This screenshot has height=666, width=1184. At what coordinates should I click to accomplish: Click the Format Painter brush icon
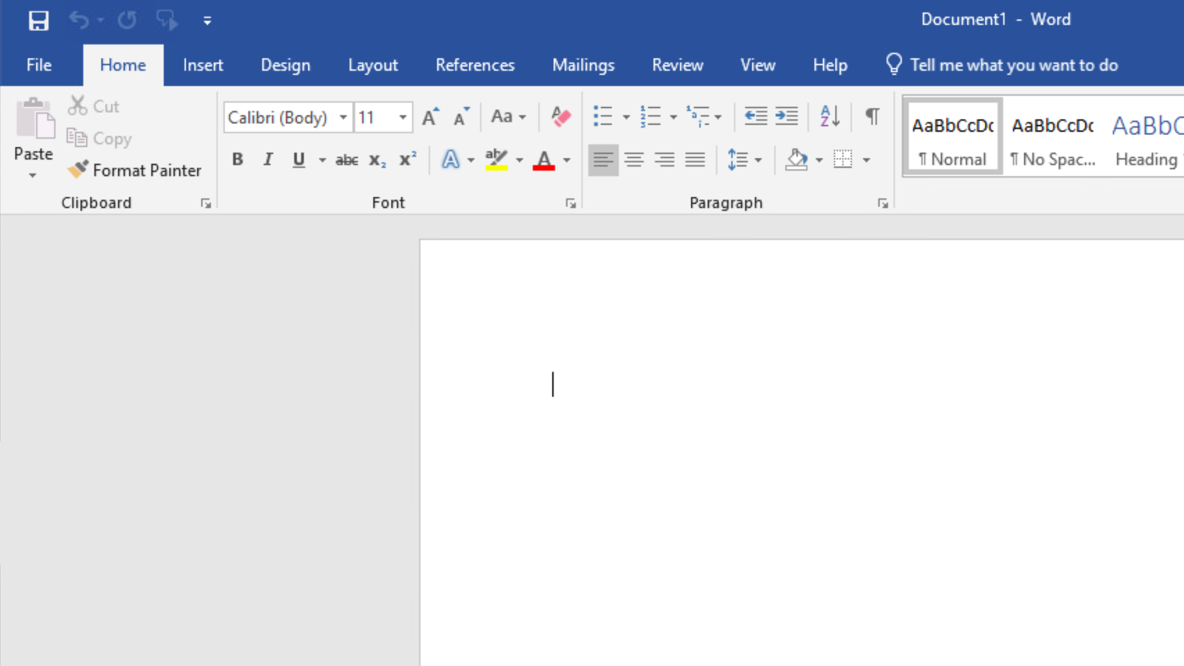(x=78, y=170)
